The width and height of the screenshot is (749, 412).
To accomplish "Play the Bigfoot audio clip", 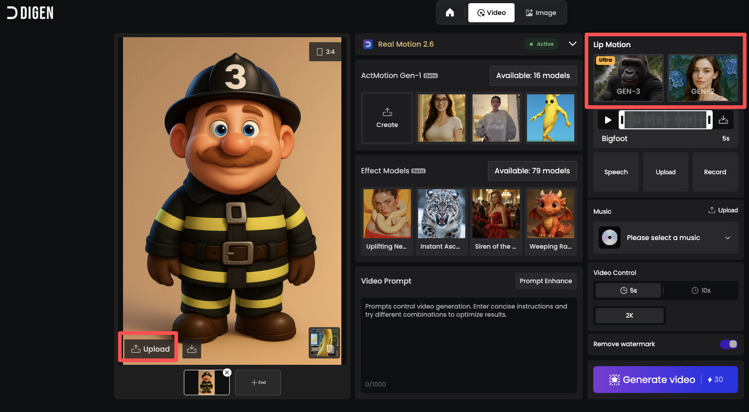I will [x=608, y=120].
